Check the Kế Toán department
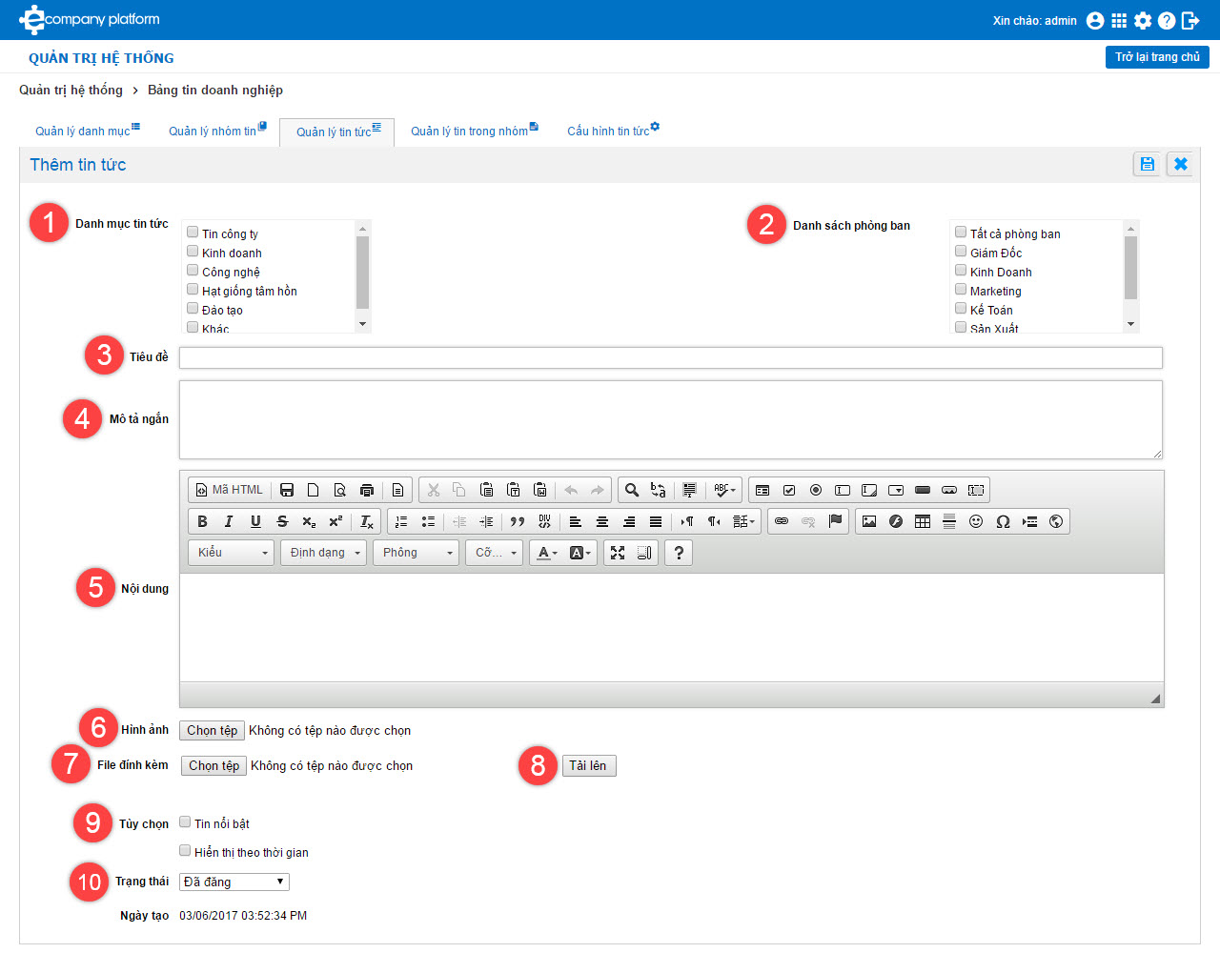 coord(961,308)
